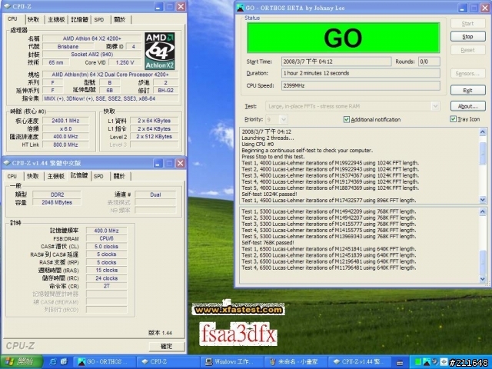492x369 pixels.
Task: Click the Start Time field
Action: click(x=337, y=61)
